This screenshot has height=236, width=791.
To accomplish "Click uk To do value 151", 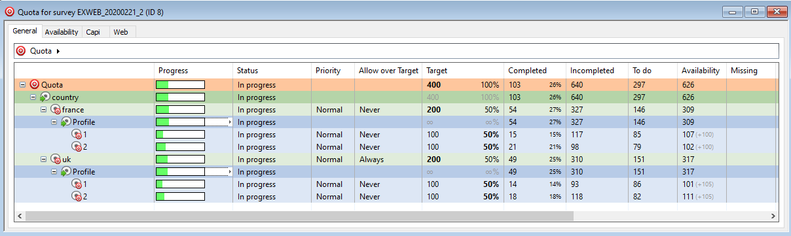I will (640, 160).
